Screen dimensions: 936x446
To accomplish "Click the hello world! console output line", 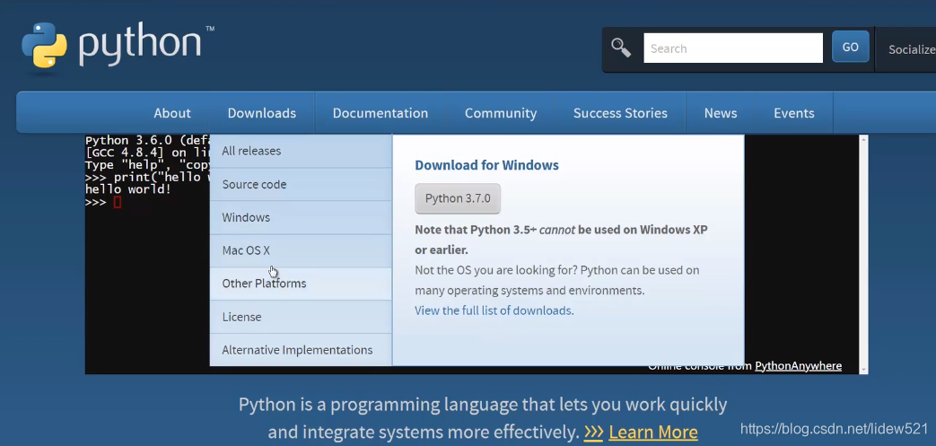I will tap(128, 190).
